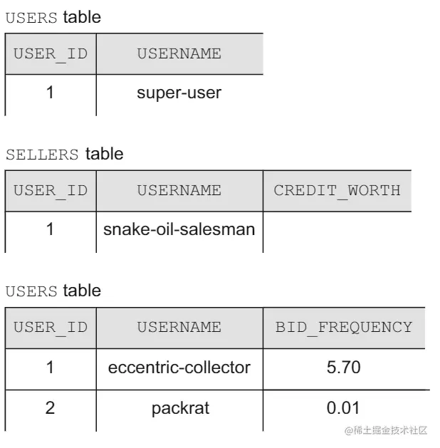Click the USERNAME header in SELLERS table
440x448 pixels.
click(x=179, y=191)
